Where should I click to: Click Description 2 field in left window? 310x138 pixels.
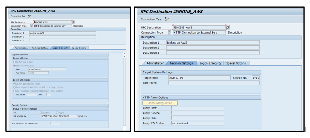63,37
